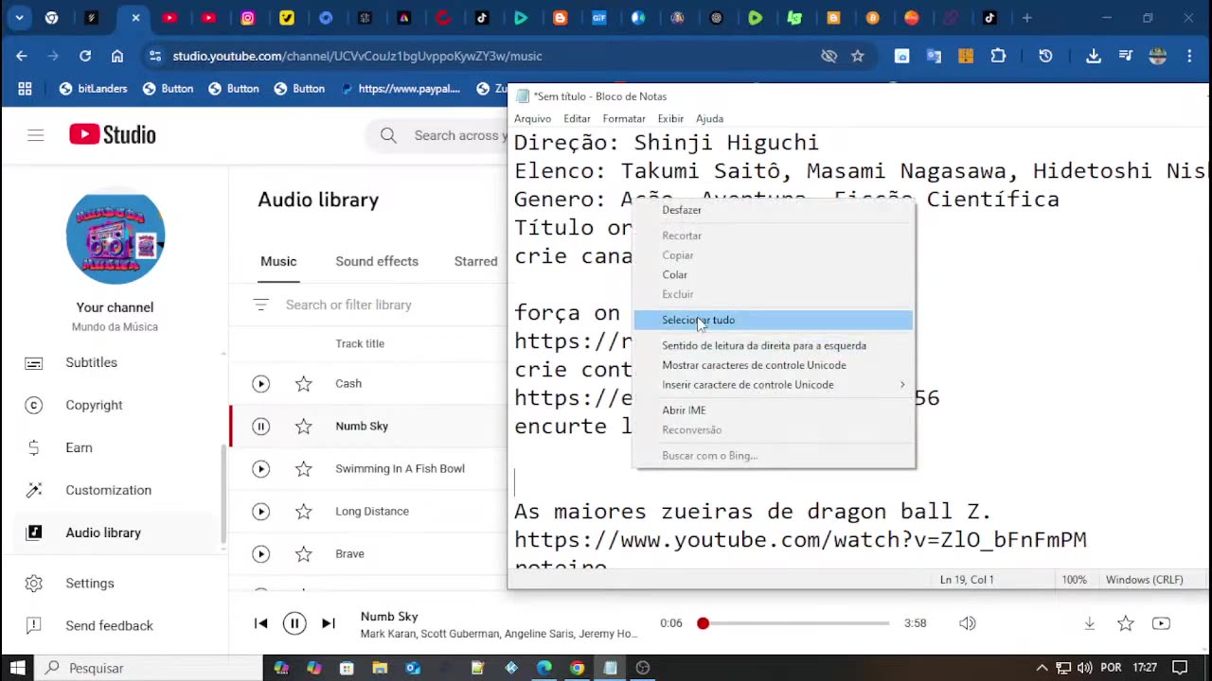This screenshot has width=1212, height=681.
Task: Choose Colar in the context menu
Action: pos(775,274)
